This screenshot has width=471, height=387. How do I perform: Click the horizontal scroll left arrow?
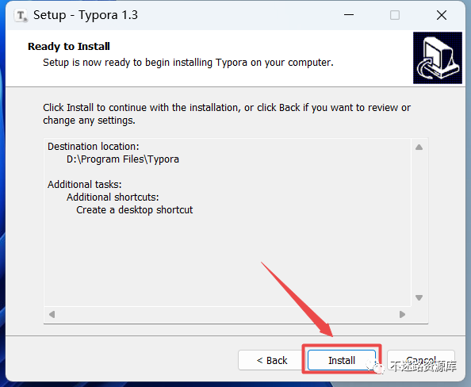52,314
